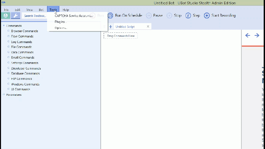Expand the File Commands node
The height and width of the screenshot is (149, 265).
pos(9,47)
